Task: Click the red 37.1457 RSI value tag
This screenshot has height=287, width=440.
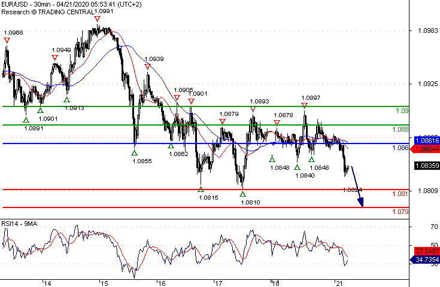Action: pyautogui.click(x=426, y=251)
